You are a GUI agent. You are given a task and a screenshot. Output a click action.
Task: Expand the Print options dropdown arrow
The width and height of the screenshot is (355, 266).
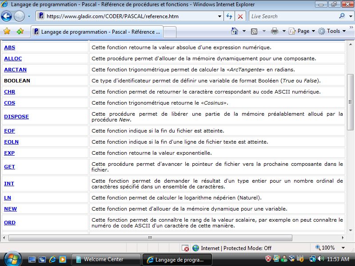coord(284,31)
